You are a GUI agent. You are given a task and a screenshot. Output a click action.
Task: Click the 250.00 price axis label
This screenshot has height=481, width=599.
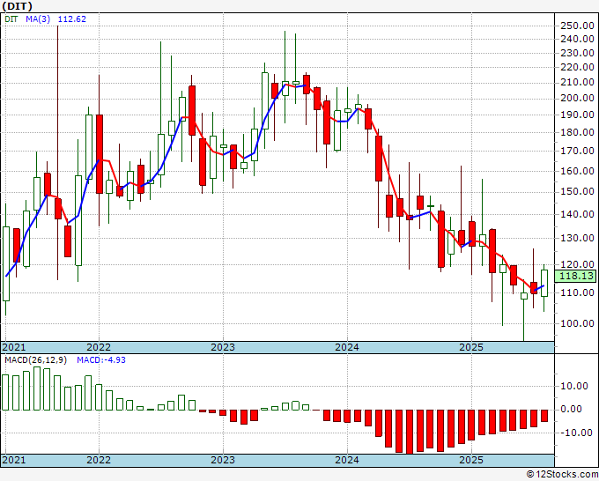pos(577,26)
